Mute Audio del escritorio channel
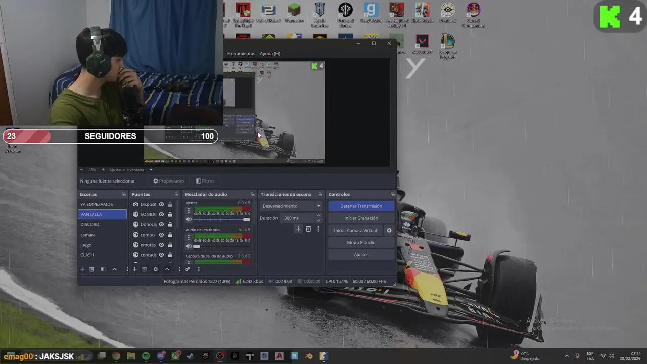Screen dimensions: 647x364 click(x=189, y=246)
